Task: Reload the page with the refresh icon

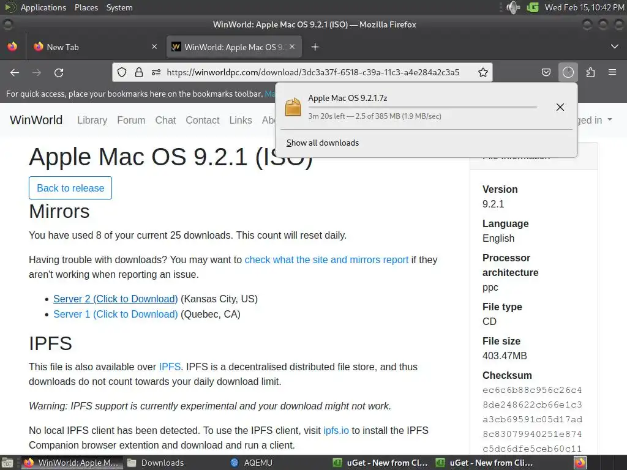Action: 59,72
